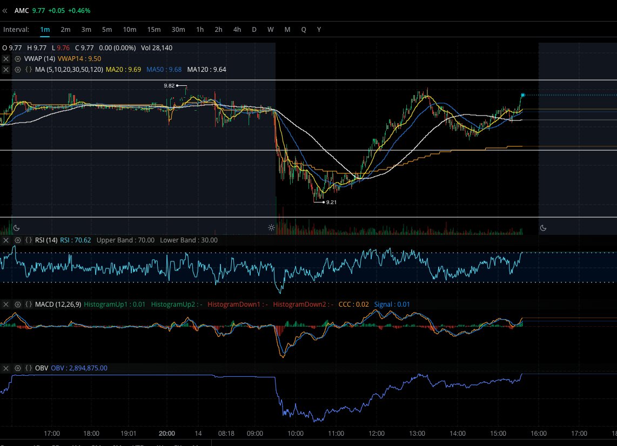Screen dimensions: 617x446
Task: Collapse the side panel with double-chevron icon
Action: 5,11
